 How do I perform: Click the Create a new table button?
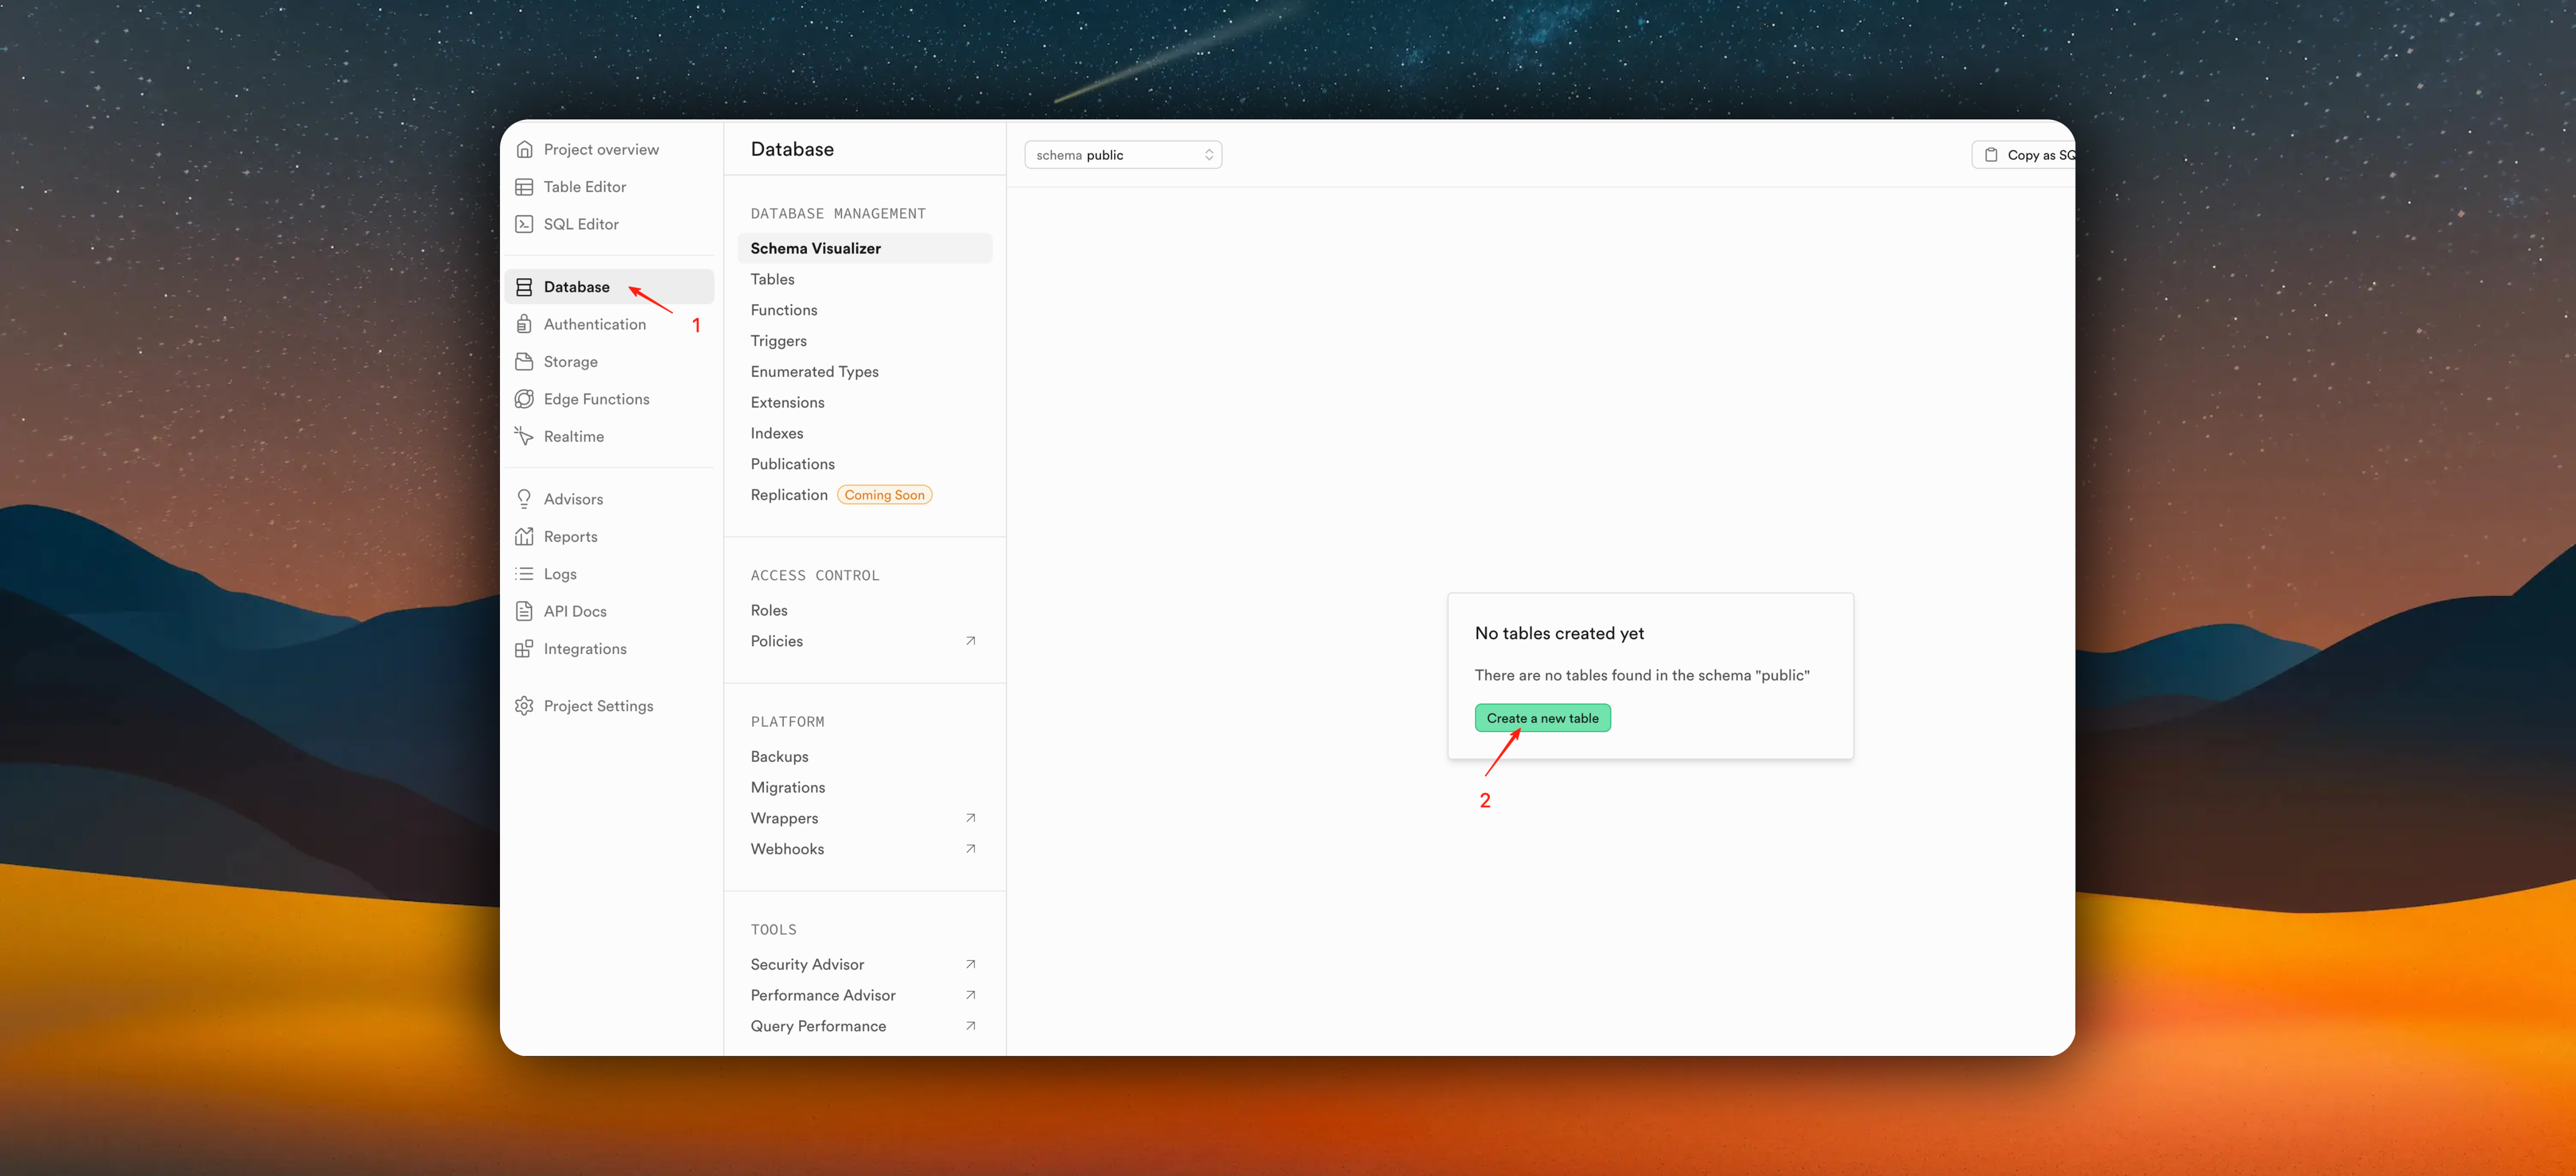click(1542, 718)
